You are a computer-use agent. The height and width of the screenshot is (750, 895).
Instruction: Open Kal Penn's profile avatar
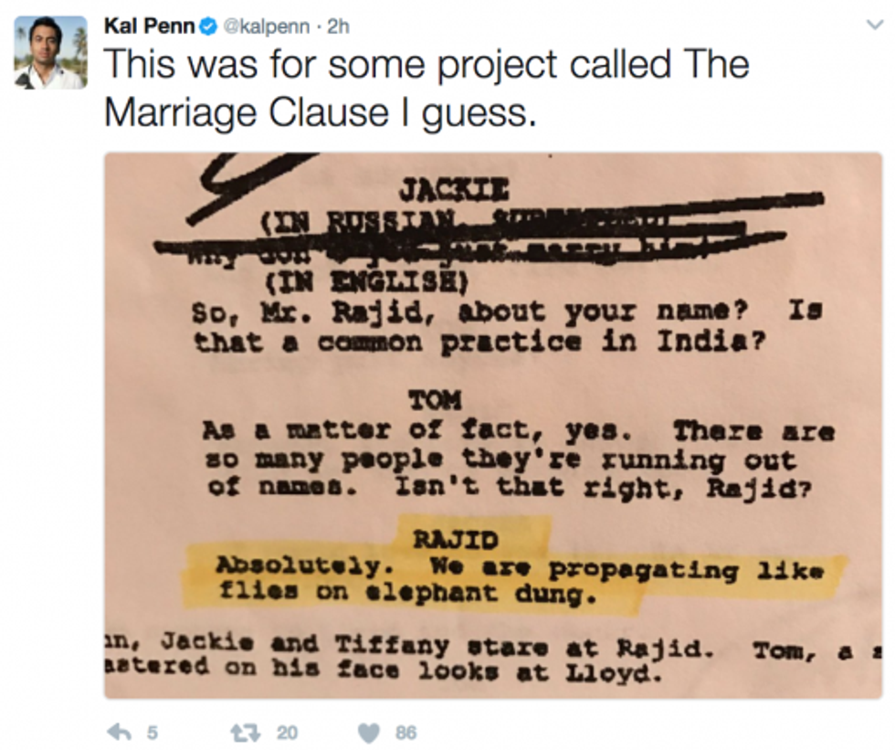[51, 52]
